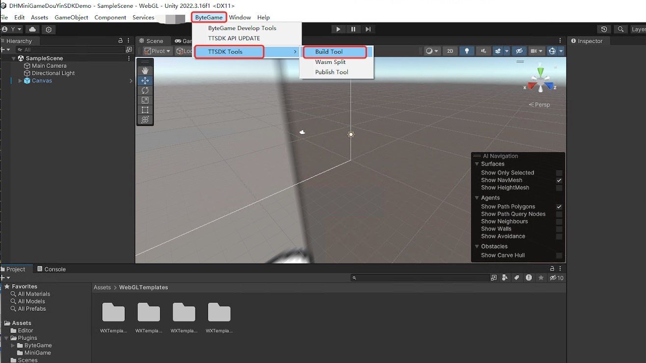
Task: Select the combined Transform tool
Action: coord(145,119)
